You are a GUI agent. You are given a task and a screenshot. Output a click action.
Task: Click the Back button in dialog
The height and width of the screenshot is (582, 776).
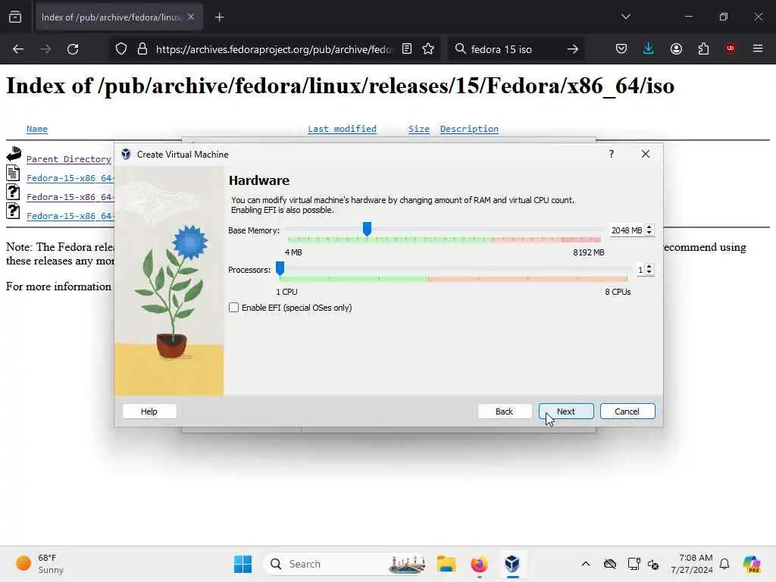tap(504, 411)
